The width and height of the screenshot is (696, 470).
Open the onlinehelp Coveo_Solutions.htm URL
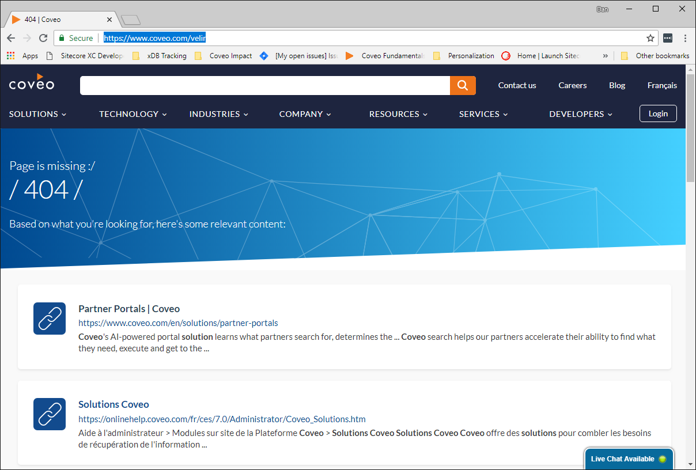tap(222, 419)
